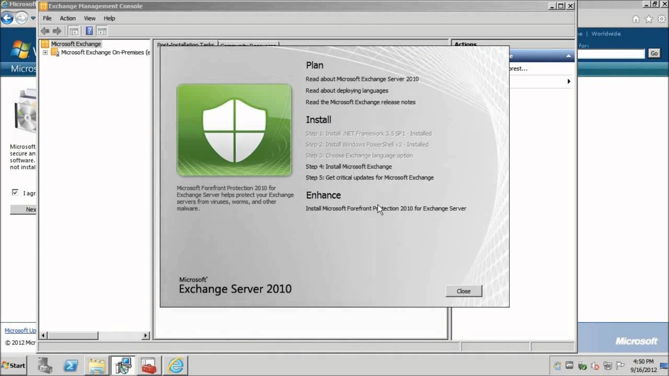Click the Close button in Exchange setup
The height and width of the screenshot is (376, 669).
[464, 291]
